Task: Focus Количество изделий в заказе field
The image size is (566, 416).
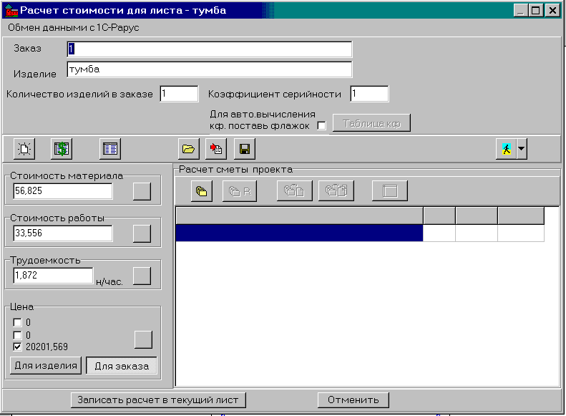Action: pos(179,94)
